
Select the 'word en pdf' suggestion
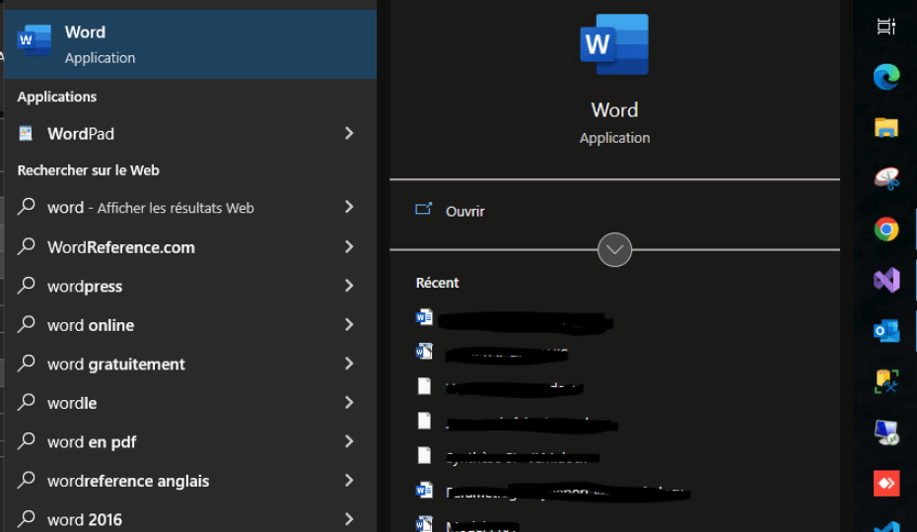(190, 442)
